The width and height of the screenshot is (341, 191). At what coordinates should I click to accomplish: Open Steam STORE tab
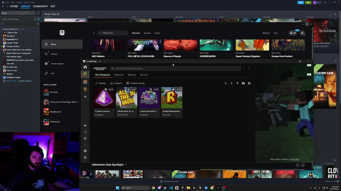tap(14, 6)
